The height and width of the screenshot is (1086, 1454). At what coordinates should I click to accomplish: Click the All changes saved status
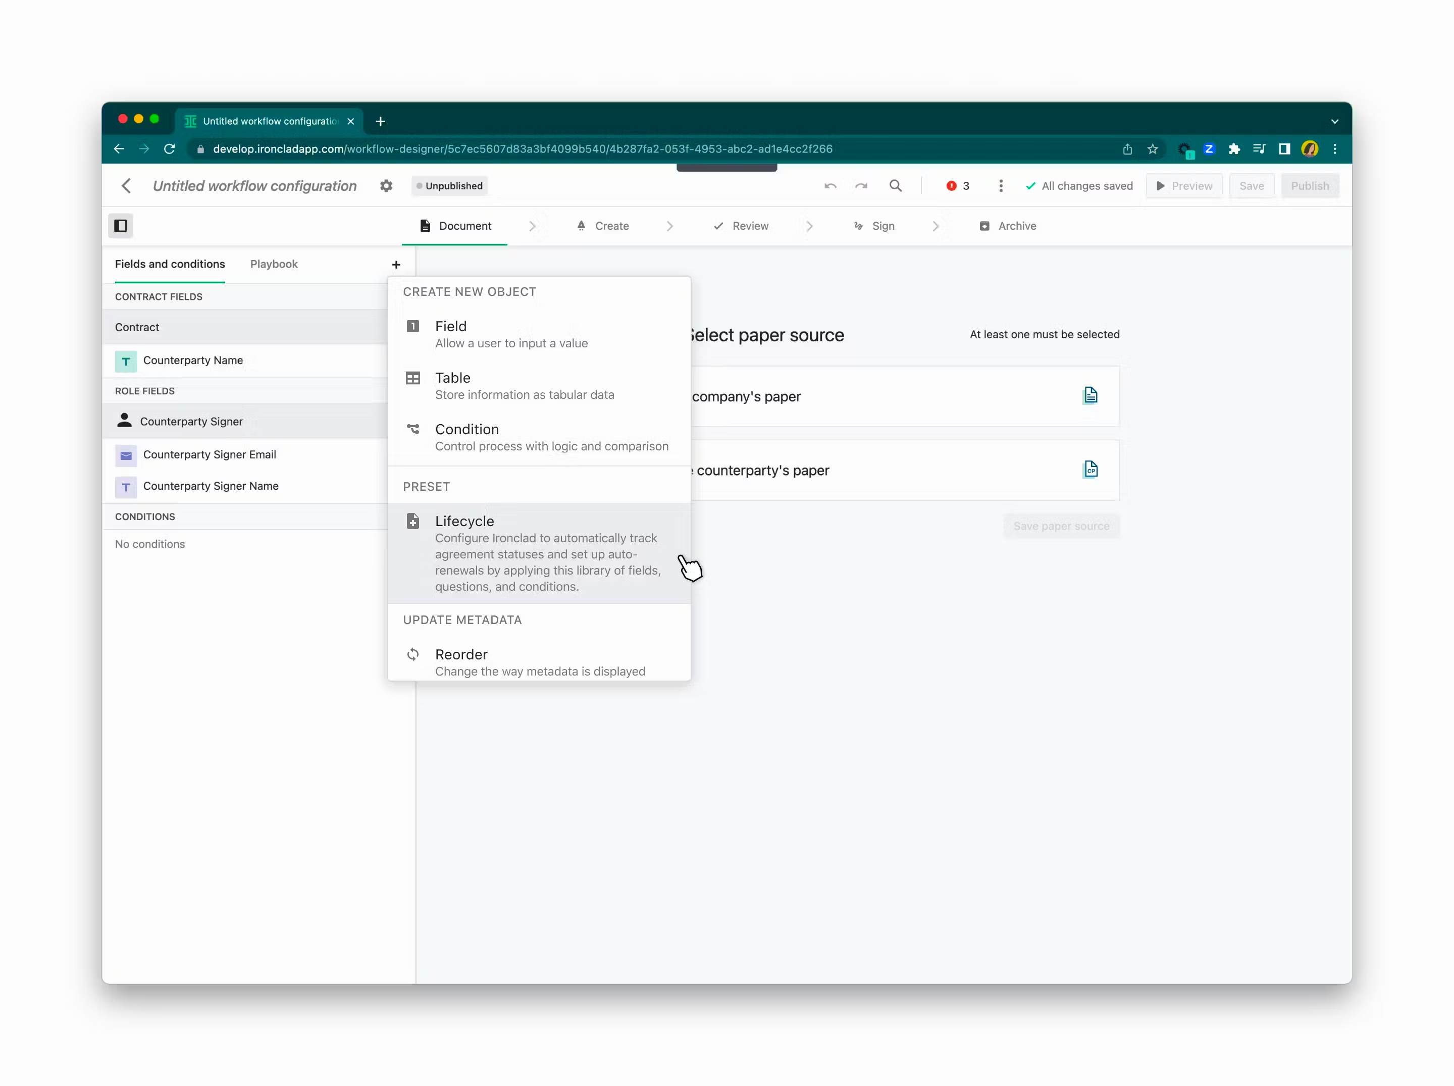[1079, 186]
